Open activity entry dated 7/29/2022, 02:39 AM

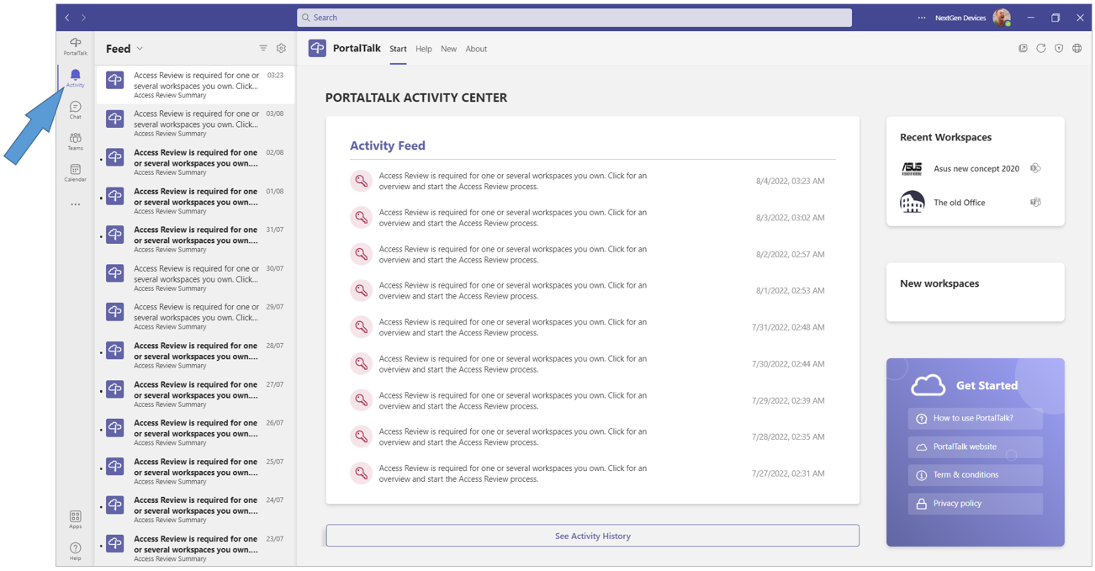tap(592, 400)
